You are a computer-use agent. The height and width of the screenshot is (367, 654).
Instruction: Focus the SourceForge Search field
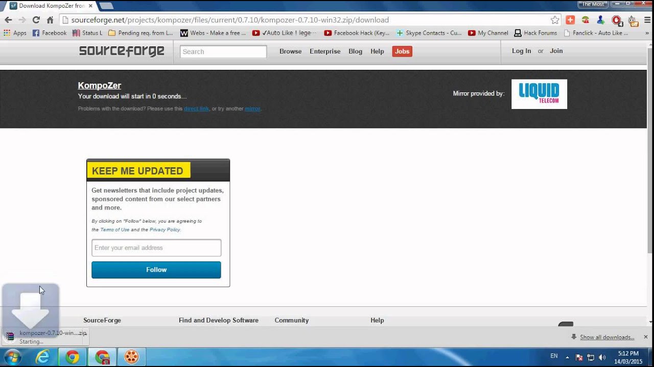coord(223,51)
